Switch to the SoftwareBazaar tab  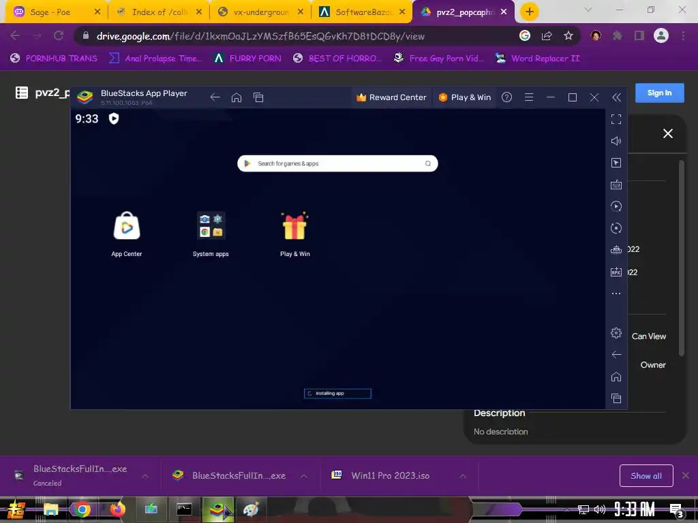point(361,12)
